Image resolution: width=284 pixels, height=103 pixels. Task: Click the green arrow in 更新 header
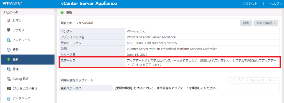(62, 12)
